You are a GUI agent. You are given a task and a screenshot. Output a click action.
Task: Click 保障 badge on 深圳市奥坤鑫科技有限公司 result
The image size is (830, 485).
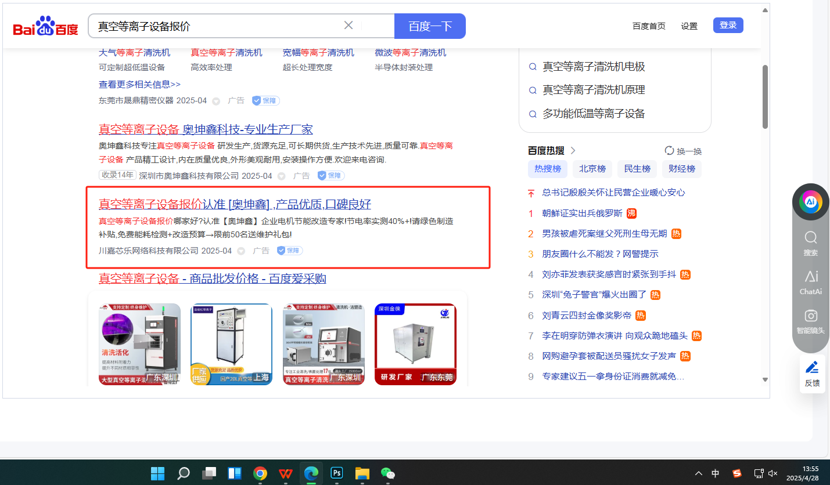331,175
